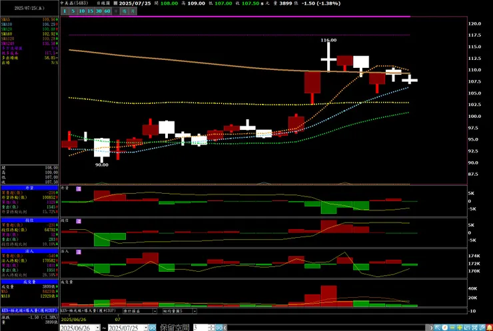This screenshot has width=493, height=331.
Task: Click the tall white candle under 116.00
Action: coord(328,57)
